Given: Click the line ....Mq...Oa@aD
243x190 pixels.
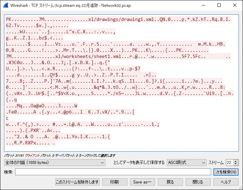Looking at the screenshot, I should (42, 106).
